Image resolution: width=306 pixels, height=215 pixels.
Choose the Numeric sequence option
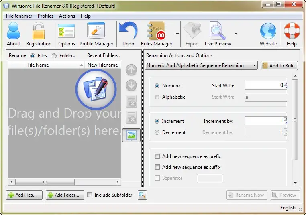point(157,86)
